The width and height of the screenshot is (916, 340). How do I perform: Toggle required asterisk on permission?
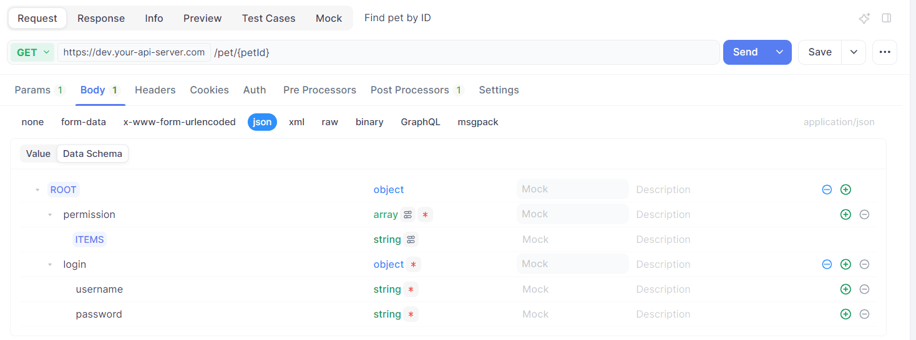coord(425,214)
